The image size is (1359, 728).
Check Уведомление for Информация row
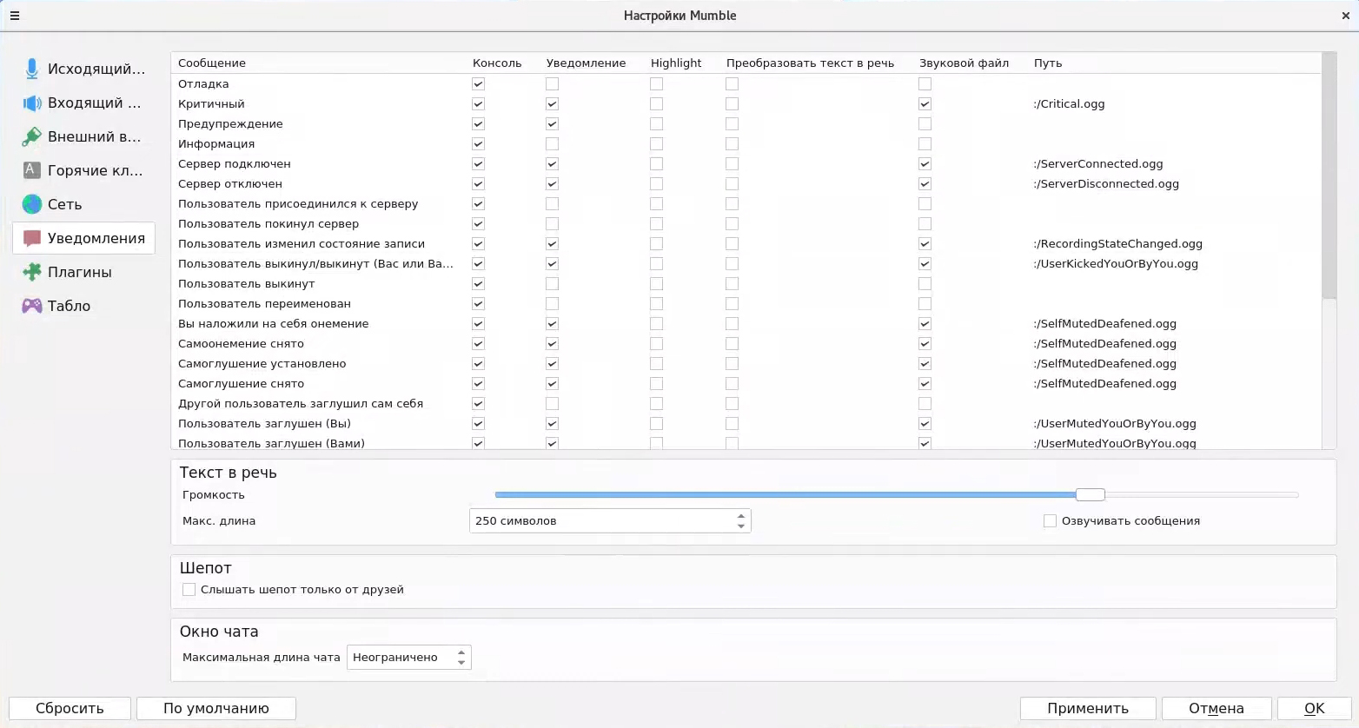coord(552,144)
